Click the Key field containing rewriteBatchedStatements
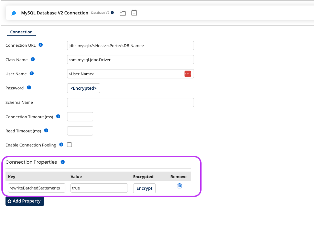The width and height of the screenshot is (314, 229). pos(36,188)
